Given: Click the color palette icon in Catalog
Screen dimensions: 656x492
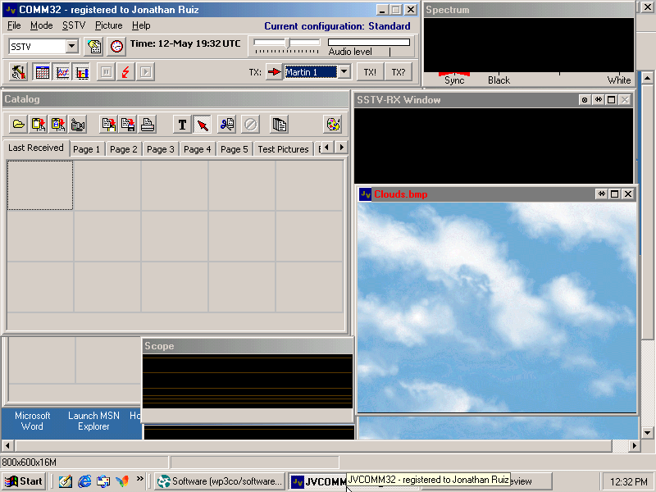Looking at the screenshot, I should pyautogui.click(x=333, y=125).
